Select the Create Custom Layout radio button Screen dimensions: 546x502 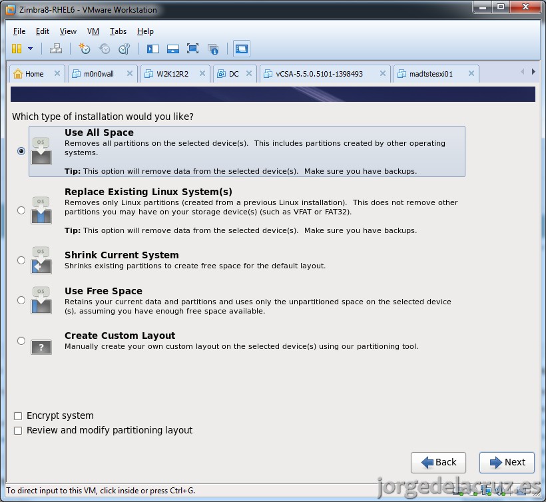[x=21, y=340]
